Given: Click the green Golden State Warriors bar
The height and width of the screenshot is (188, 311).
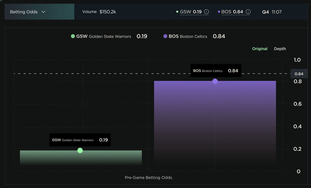Looking at the screenshot, I should pyautogui.click(x=81, y=158).
